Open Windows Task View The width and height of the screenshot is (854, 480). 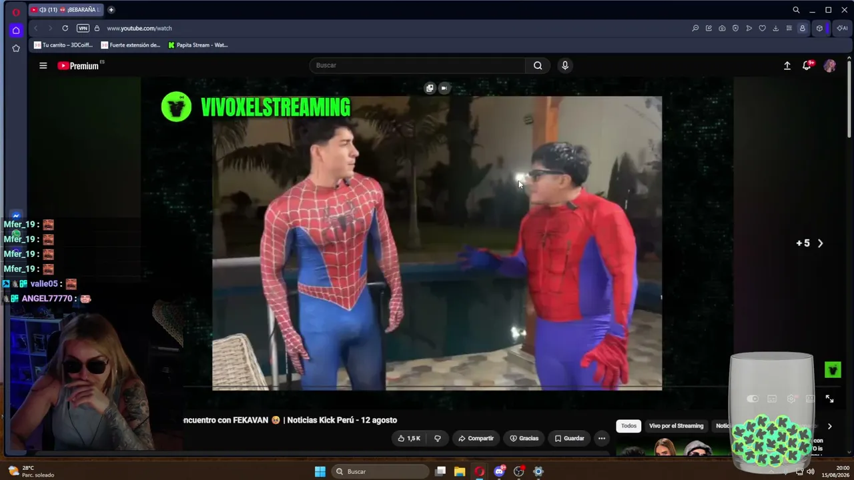coord(440,471)
